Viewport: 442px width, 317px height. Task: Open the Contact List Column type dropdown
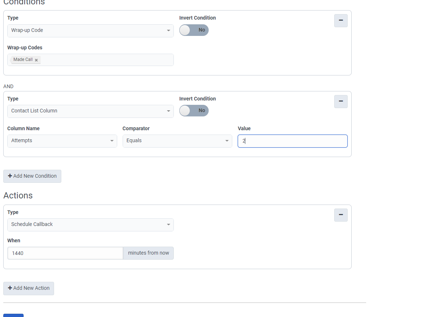pyautogui.click(x=90, y=111)
